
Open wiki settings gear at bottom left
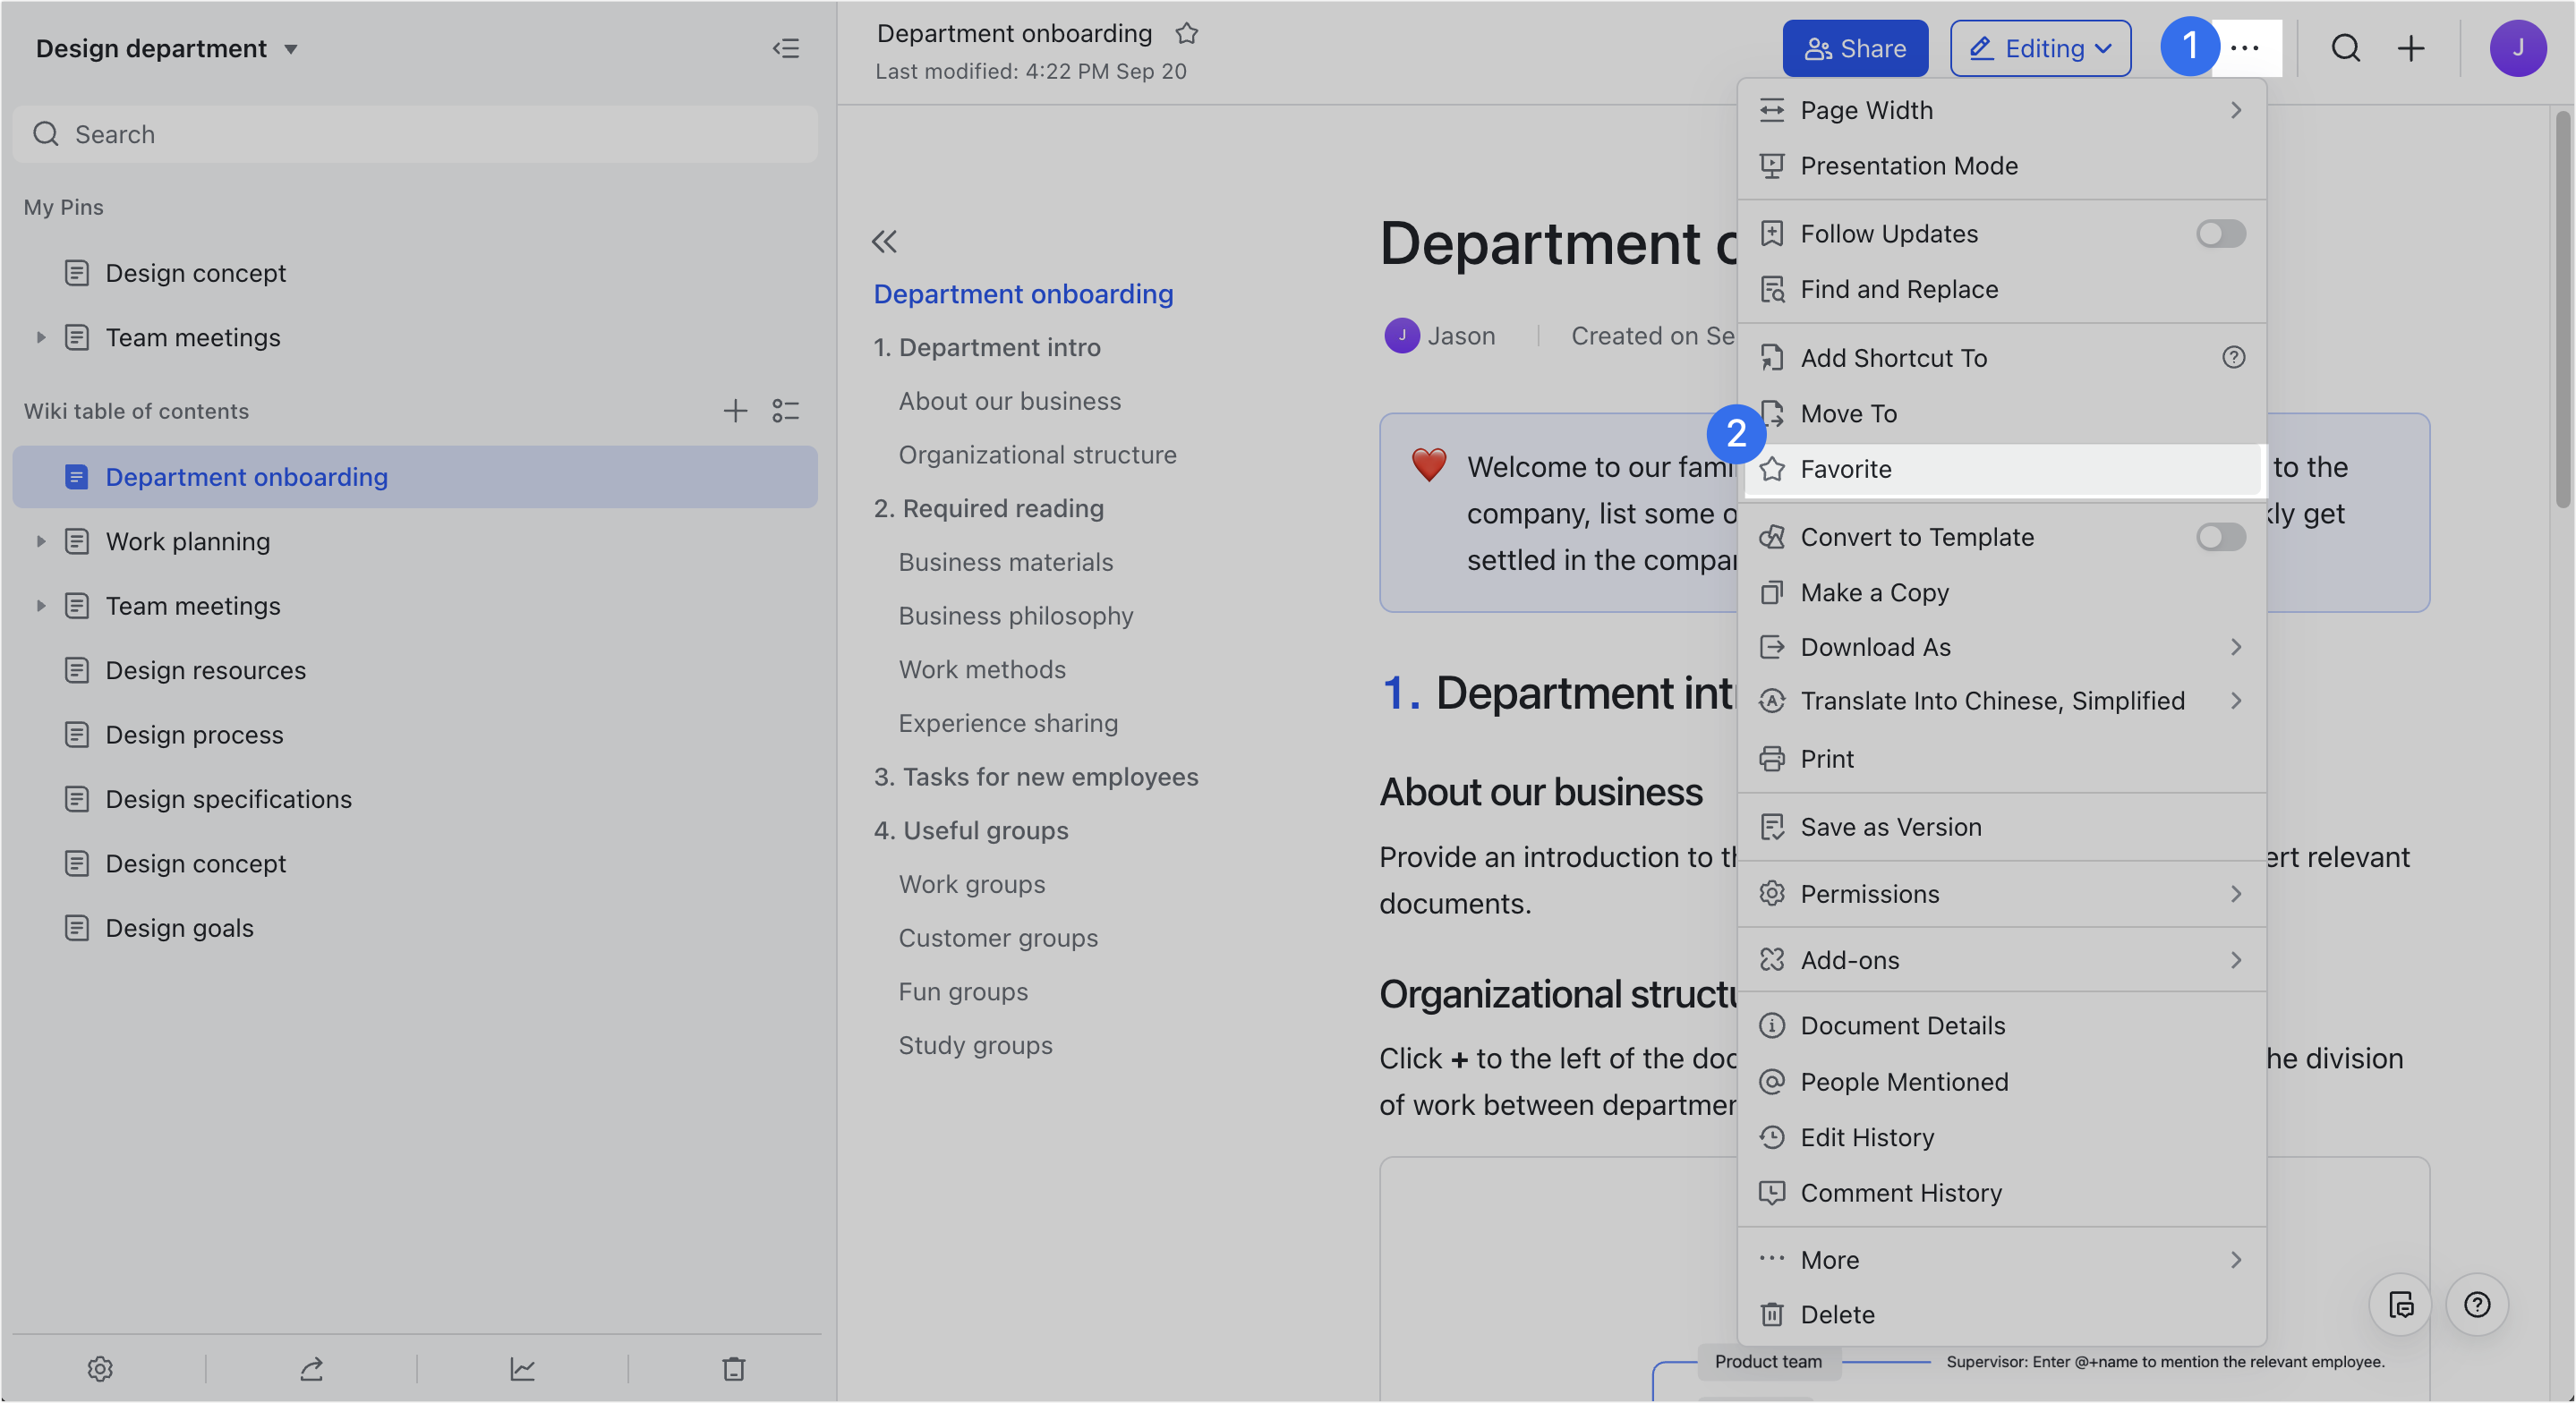(x=100, y=1368)
